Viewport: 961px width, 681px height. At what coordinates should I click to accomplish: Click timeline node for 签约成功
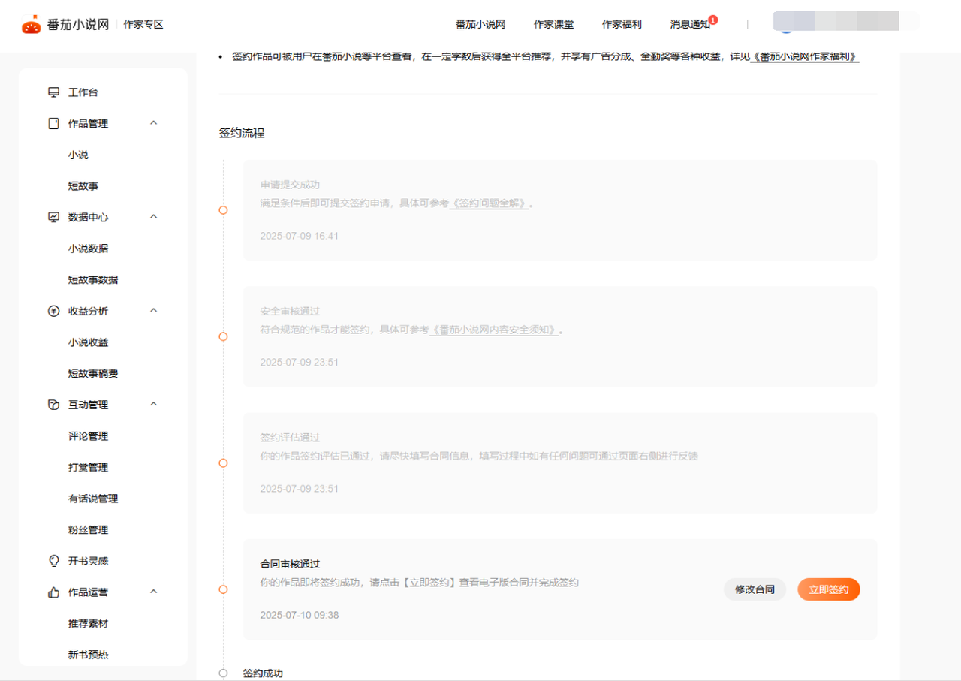coord(223,673)
